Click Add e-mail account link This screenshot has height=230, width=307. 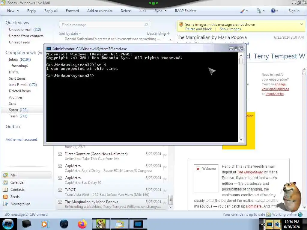pos(21,140)
